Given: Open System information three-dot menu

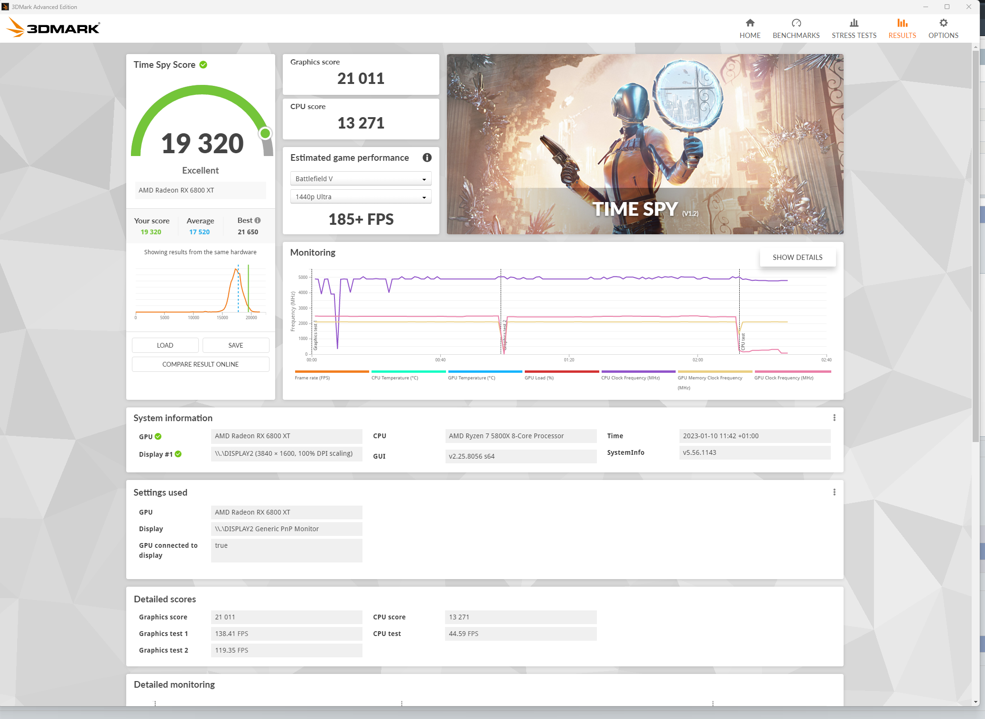Looking at the screenshot, I should (x=834, y=418).
